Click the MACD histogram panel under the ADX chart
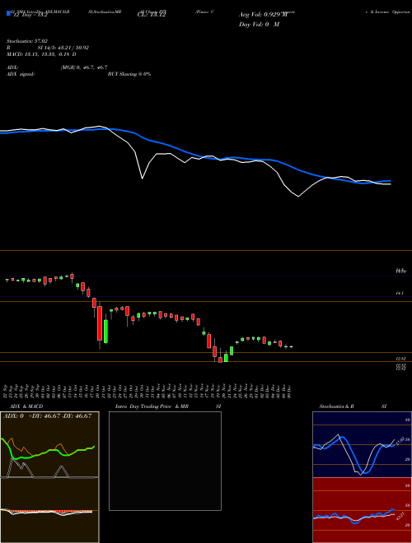The width and height of the screenshot is (412, 543). click(x=49, y=510)
